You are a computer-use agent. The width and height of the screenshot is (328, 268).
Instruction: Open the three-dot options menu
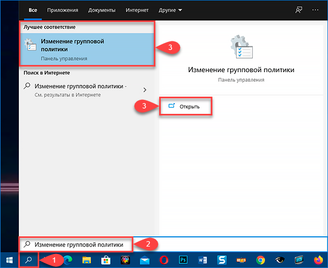[315, 10]
